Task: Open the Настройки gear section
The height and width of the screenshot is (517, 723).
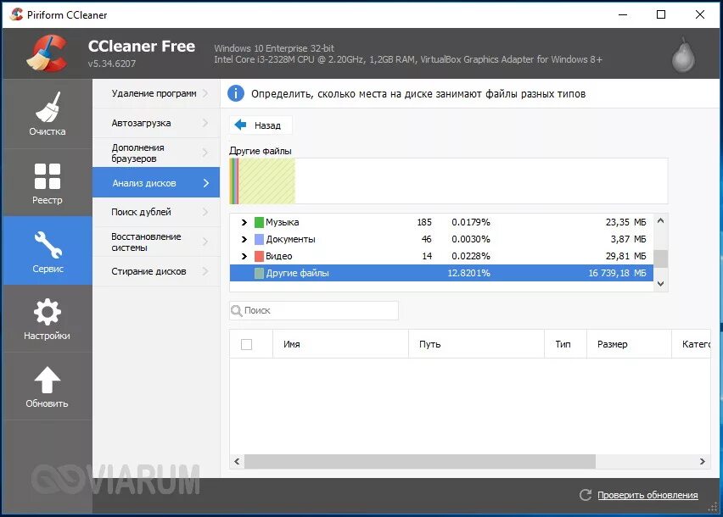Action: [x=47, y=319]
